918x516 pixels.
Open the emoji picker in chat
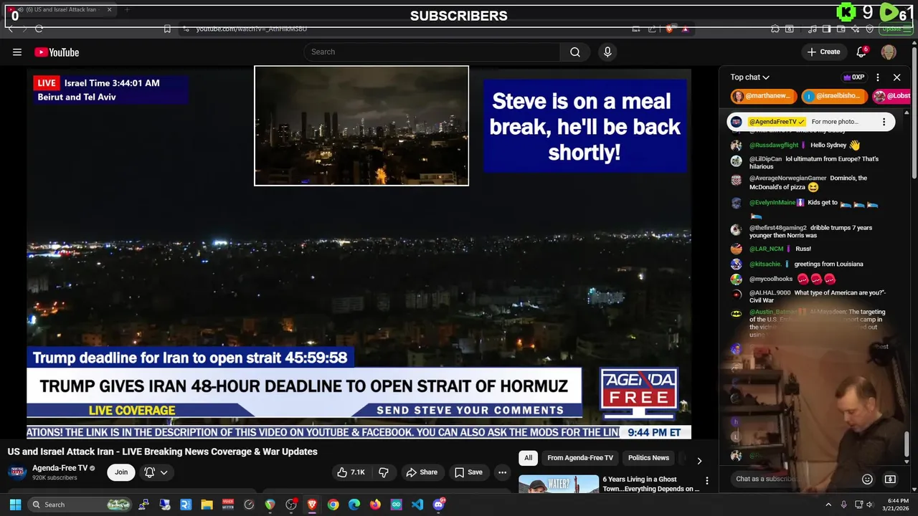point(867,479)
